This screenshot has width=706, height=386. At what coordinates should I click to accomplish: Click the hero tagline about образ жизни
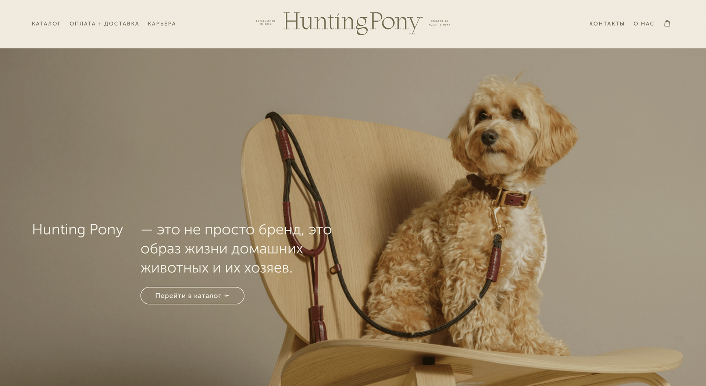pos(236,249)
